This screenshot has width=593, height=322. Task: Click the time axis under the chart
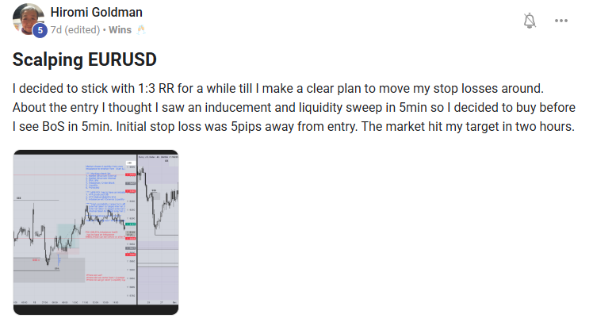coord(67,302)
